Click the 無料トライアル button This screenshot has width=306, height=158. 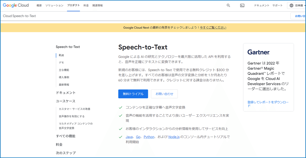pyautogui.click(x=133, y=94)
